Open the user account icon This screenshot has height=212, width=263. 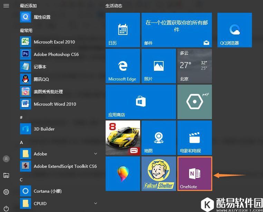point(6,158)
